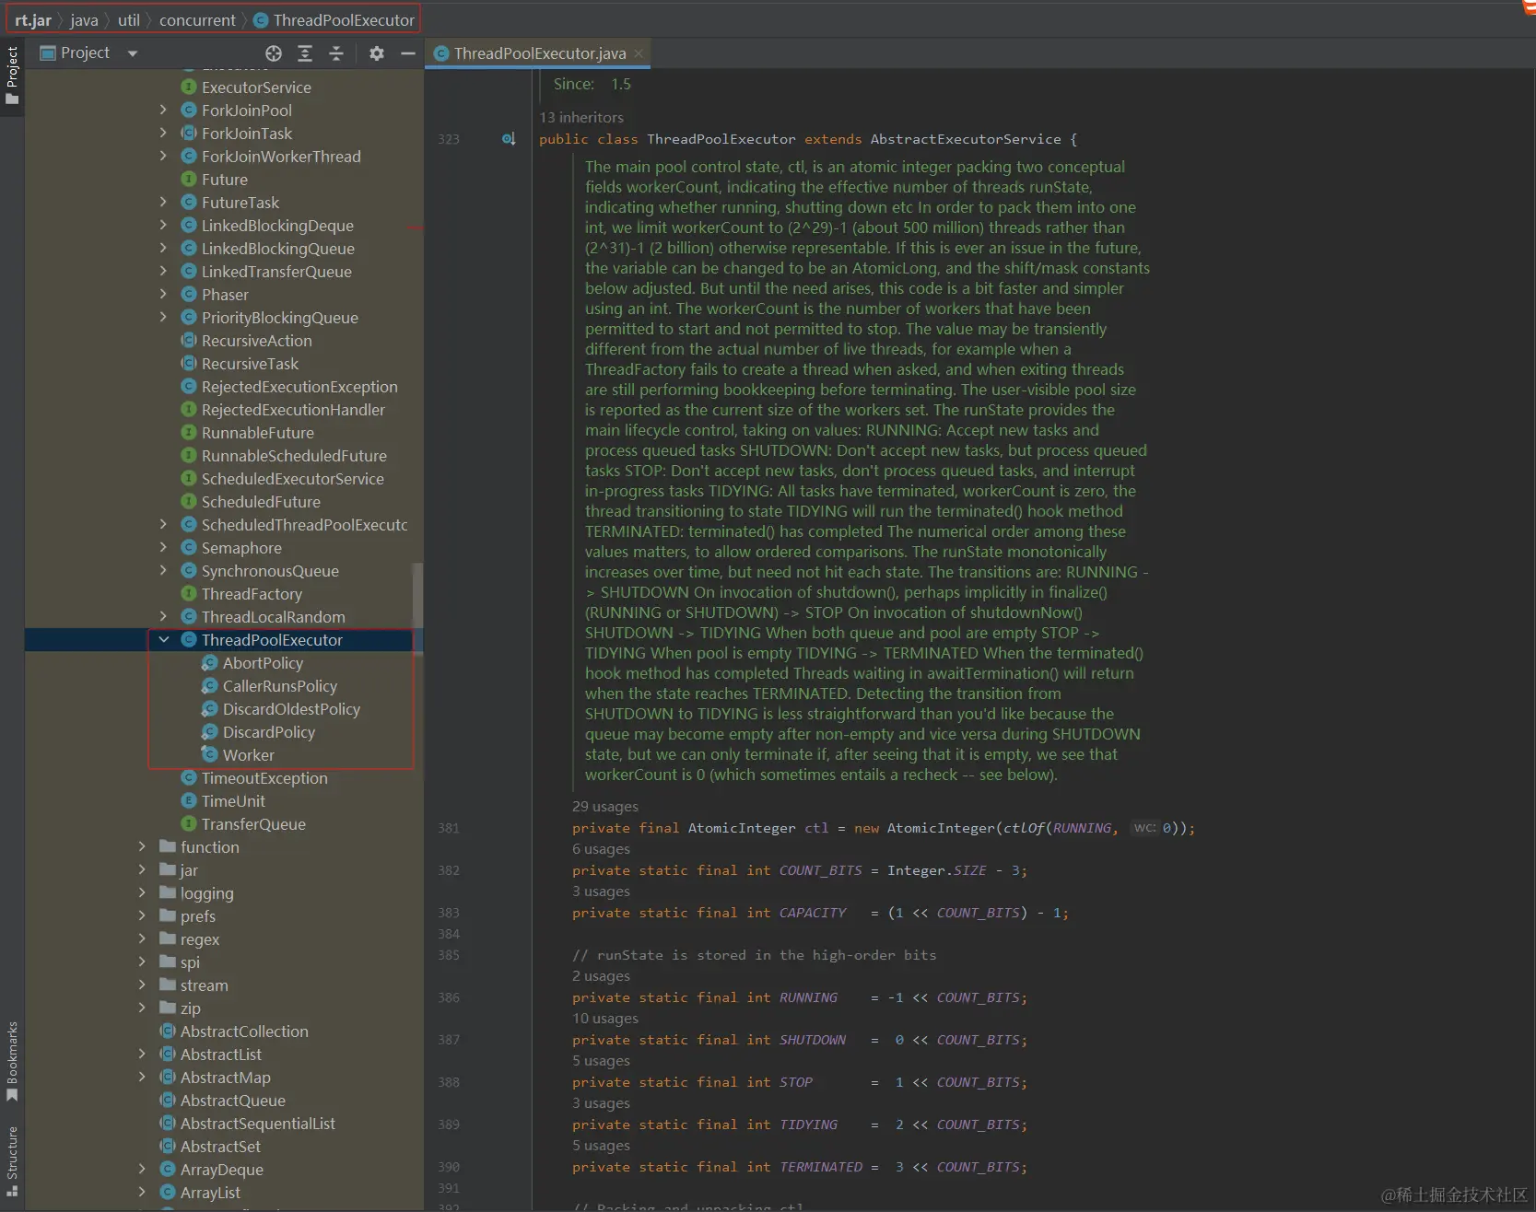Click ThreadPoolExecutor in the breadcrumb path
The width and height of the screenshot is (1536, 1212).
(x=344, y=20)
